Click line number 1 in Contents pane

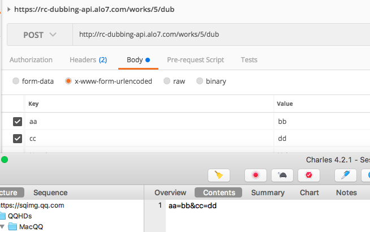[160, 205]
